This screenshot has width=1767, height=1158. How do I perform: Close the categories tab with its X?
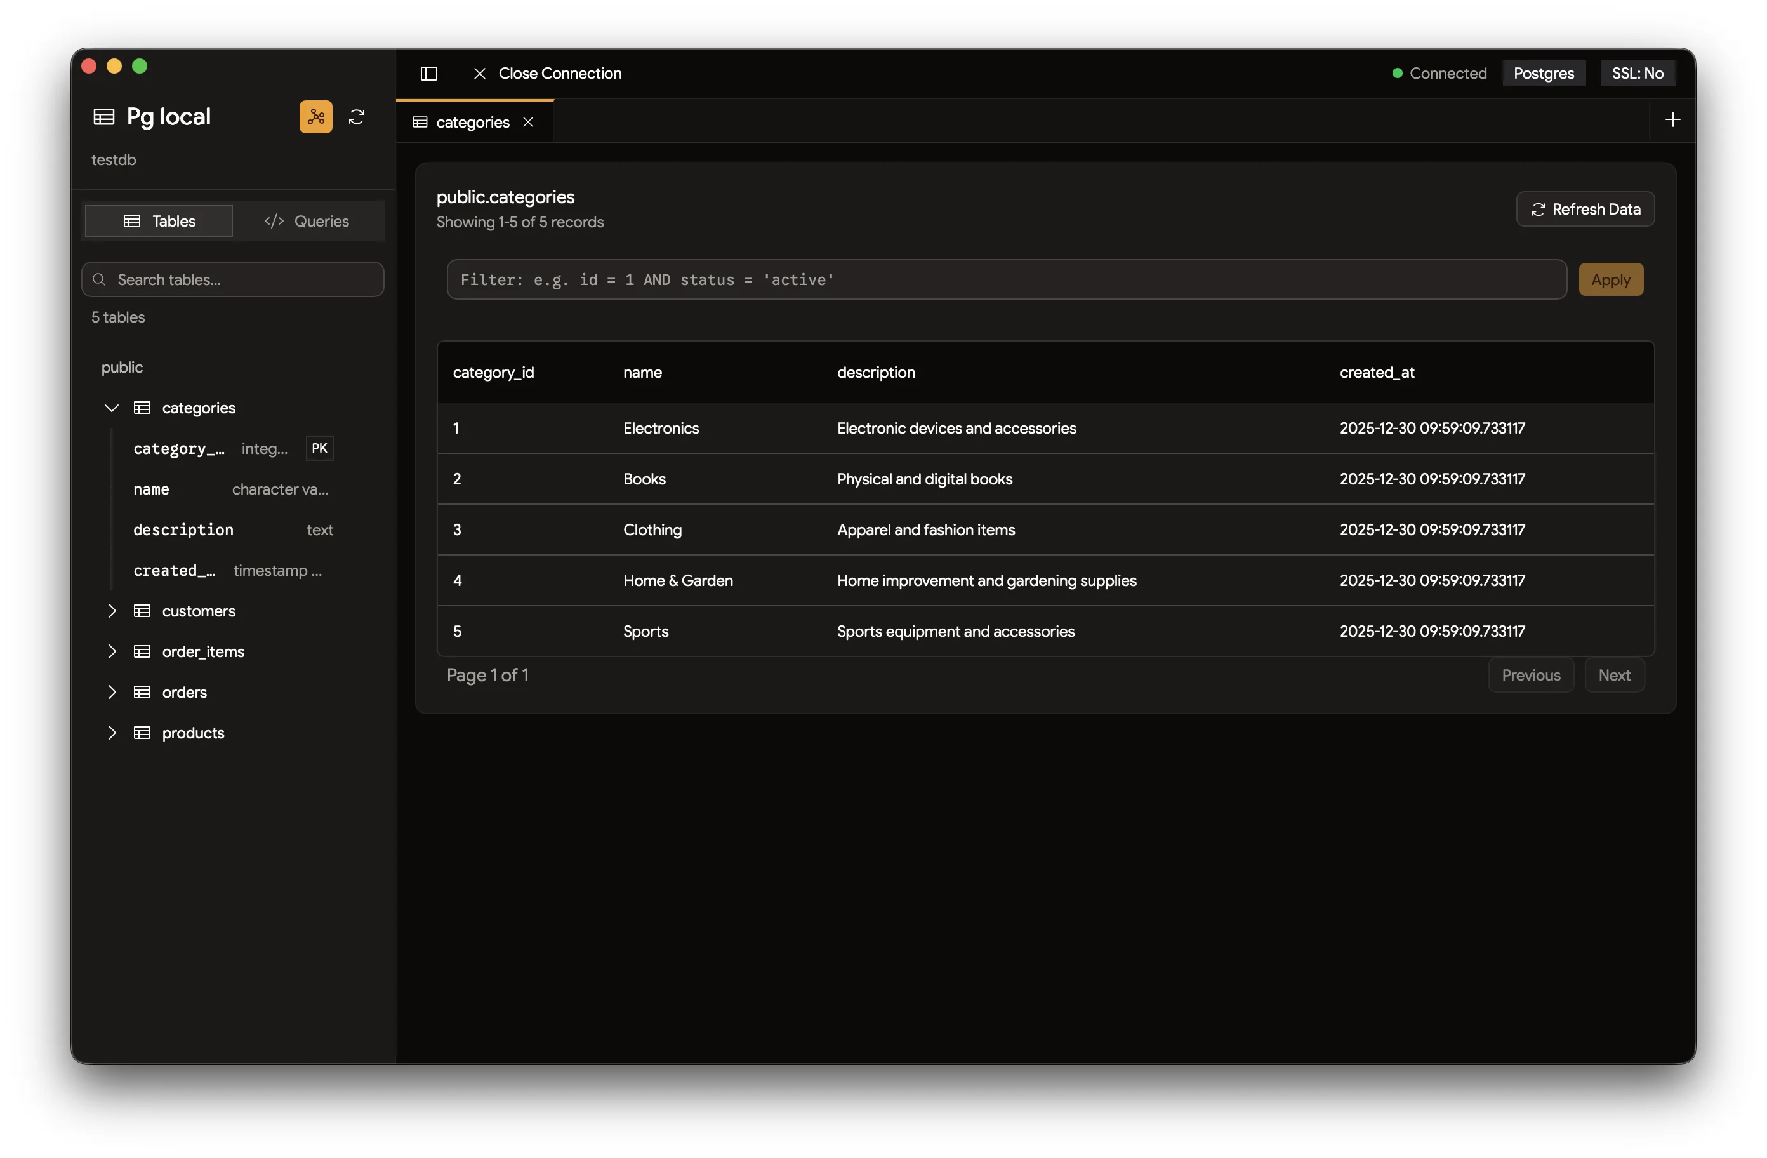[x=528, y=122]
